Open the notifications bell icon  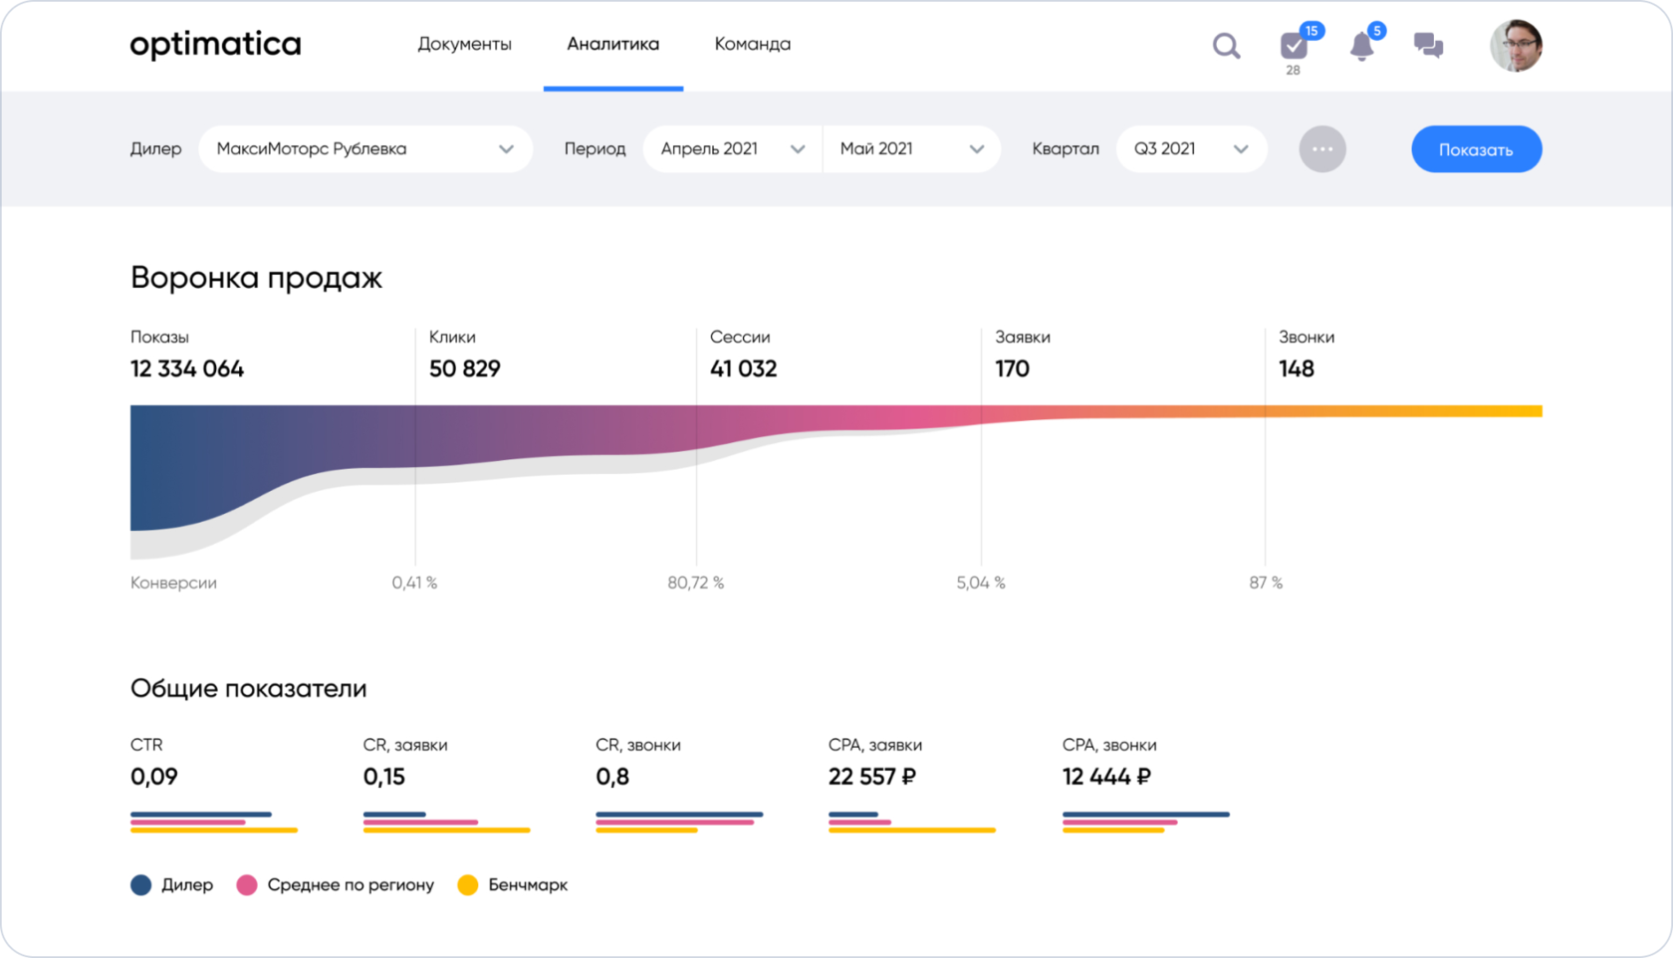tap(1361, 46)
